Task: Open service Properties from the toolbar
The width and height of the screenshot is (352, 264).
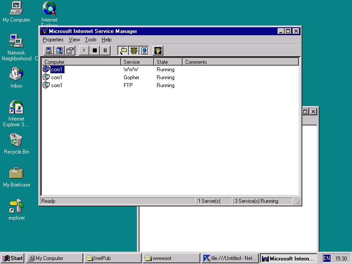Action: point(70,51)
